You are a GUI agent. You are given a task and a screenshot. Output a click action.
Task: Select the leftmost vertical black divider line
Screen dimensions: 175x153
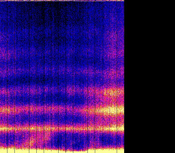[7, 76]
